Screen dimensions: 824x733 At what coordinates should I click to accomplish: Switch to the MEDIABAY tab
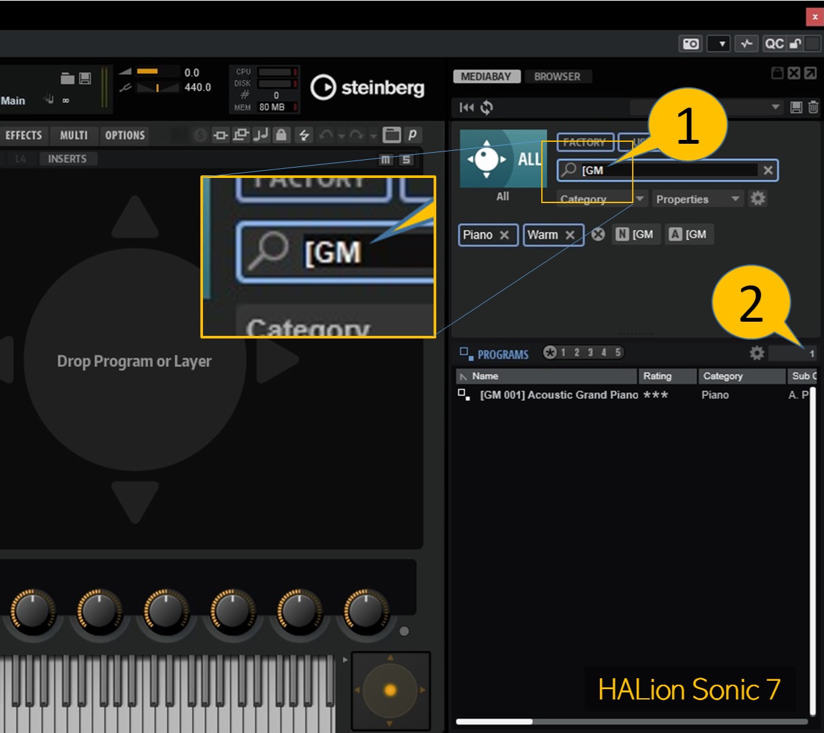[x=486, y=77]
